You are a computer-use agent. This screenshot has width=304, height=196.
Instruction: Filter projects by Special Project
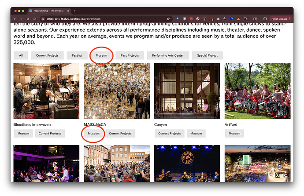[x=207, y=55]
